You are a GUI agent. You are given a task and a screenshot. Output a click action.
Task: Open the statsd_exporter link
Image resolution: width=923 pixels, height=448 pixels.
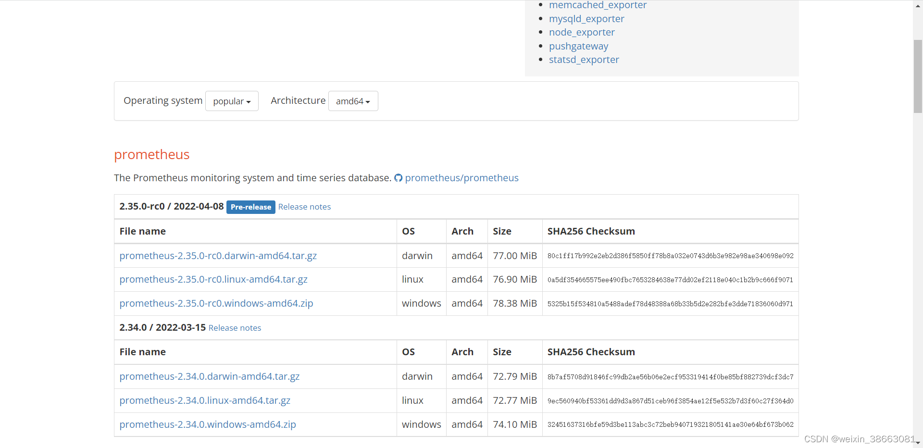[584, 60]
